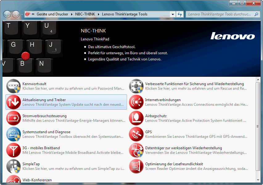Click 'Lenovo ThinkPad' text in banner
The width and height of the screenshot is (263, 185).
pyautogui.click(x=95, y=39)
